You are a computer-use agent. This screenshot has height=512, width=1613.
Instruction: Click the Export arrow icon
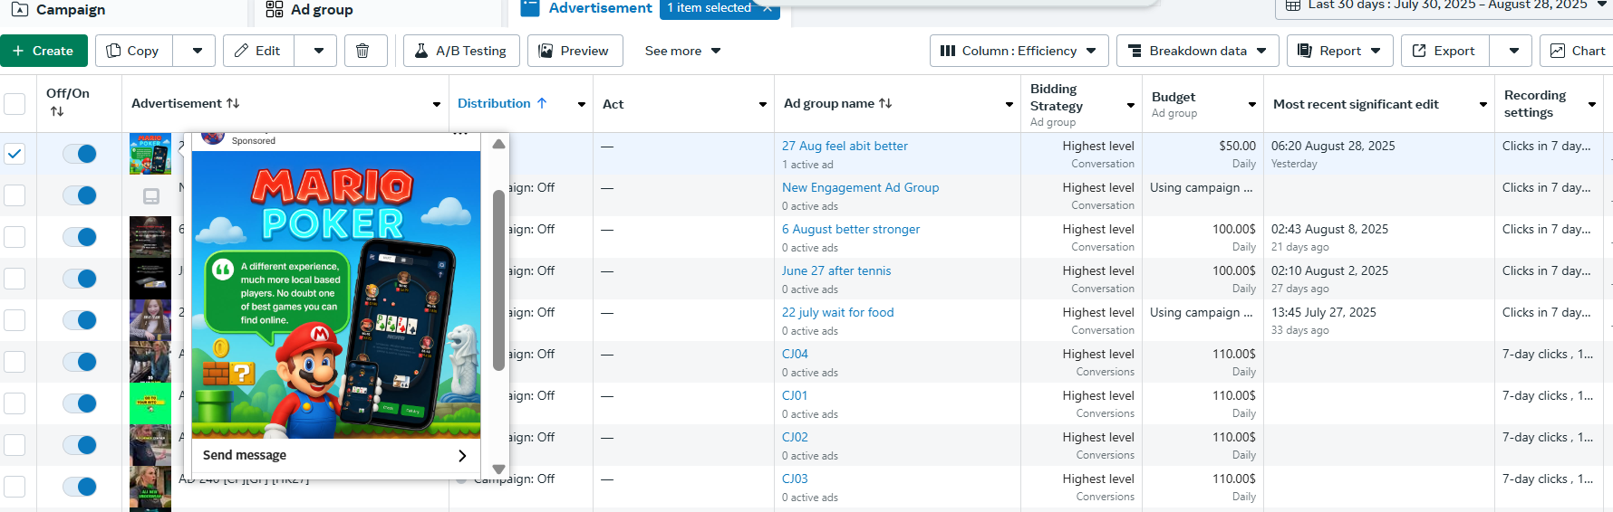(1419, 51)
